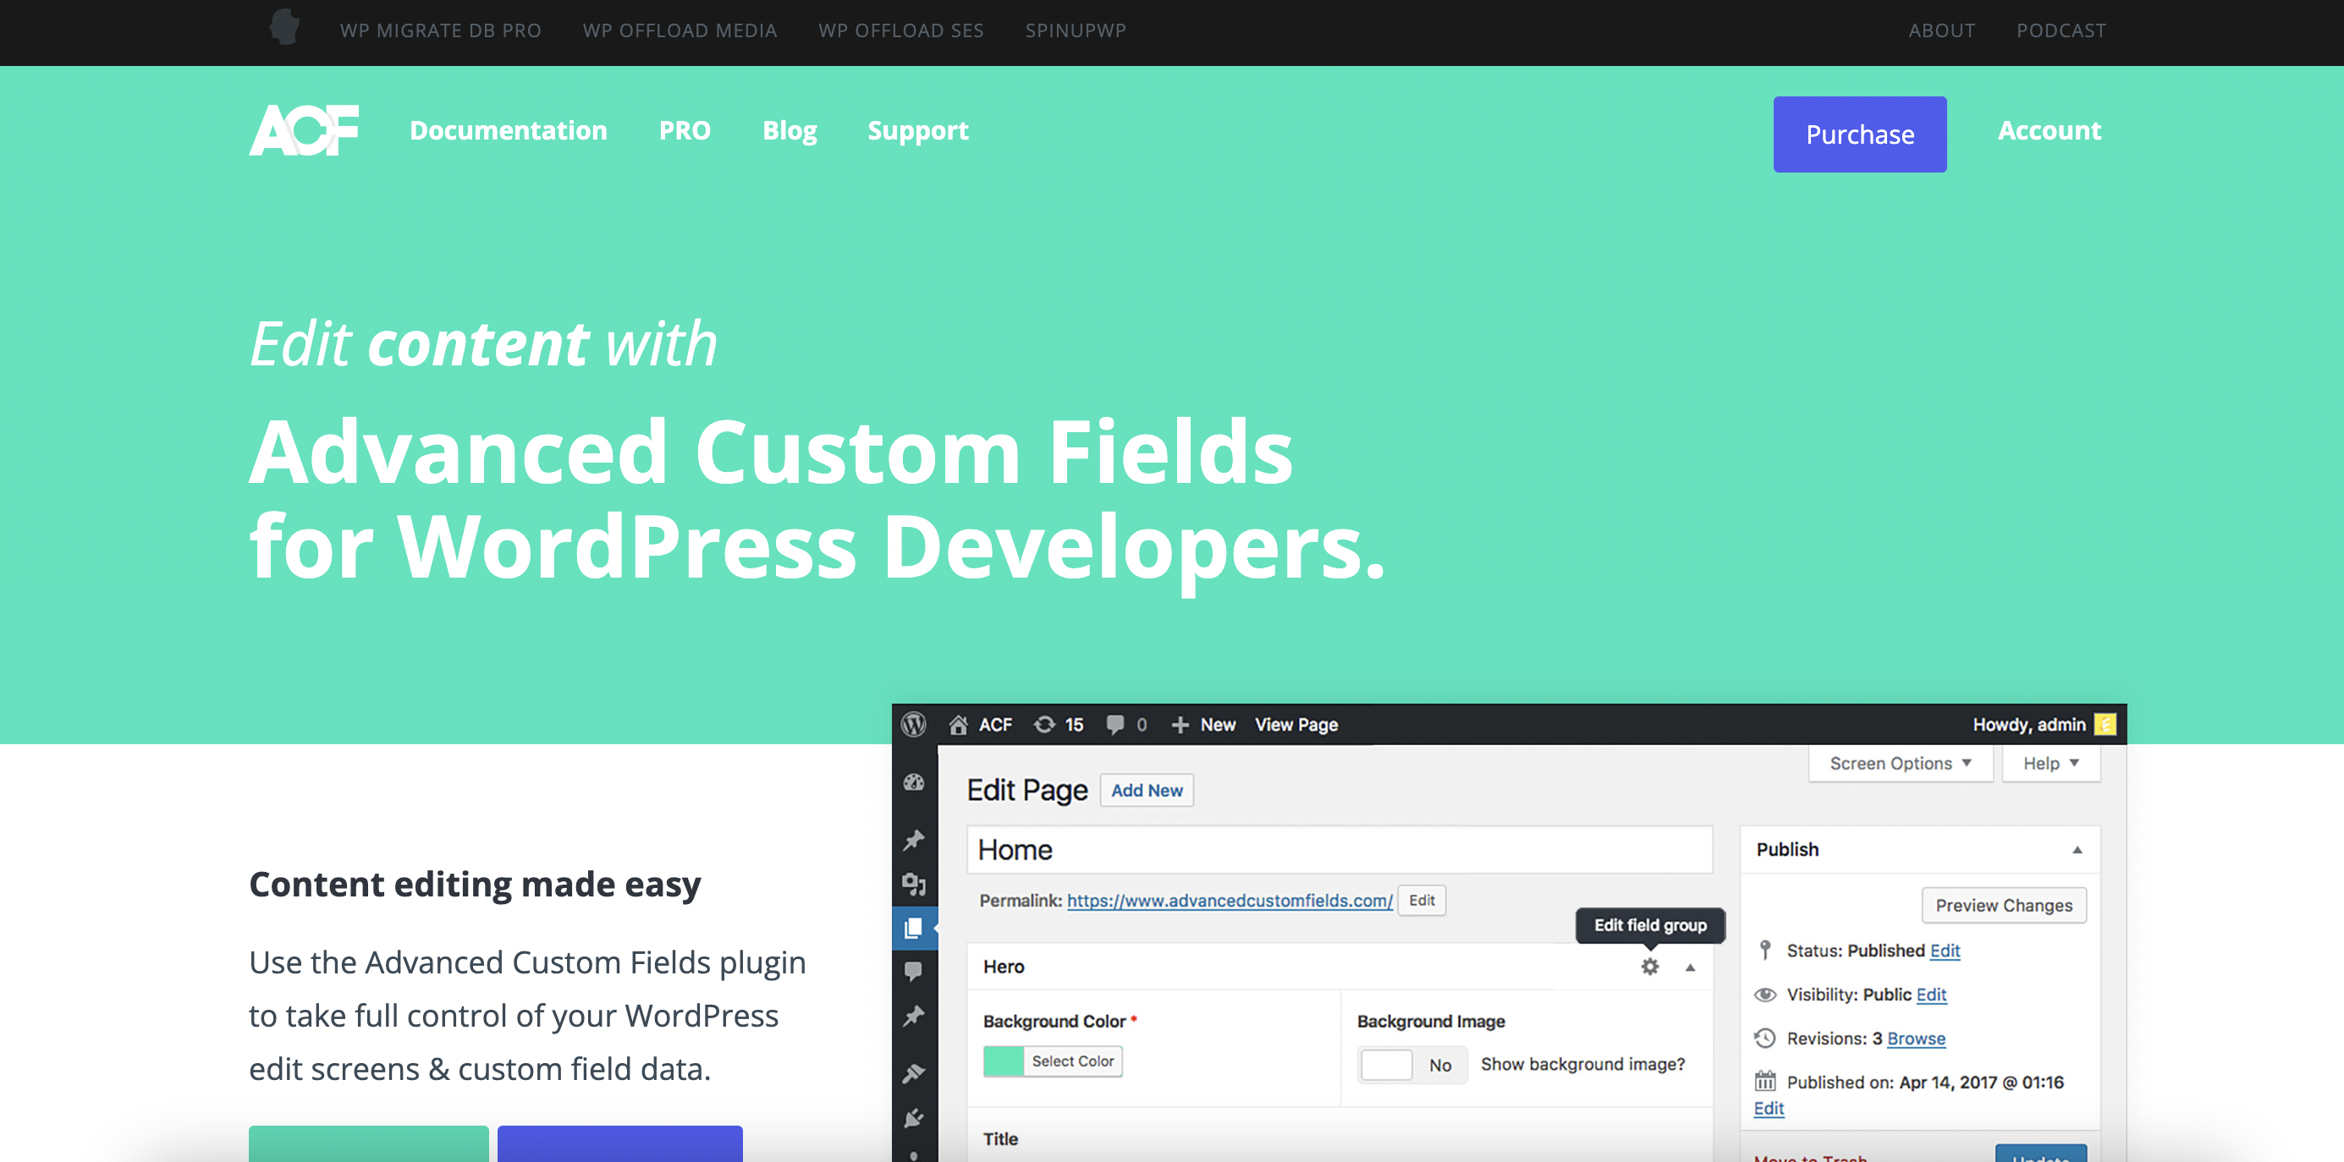
Task: Click the Edit button next to the permalink
Action: click(1422, 900)
